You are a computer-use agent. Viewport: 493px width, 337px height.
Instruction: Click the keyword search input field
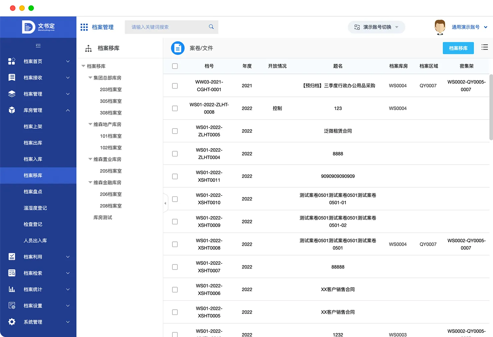[171, 27]
